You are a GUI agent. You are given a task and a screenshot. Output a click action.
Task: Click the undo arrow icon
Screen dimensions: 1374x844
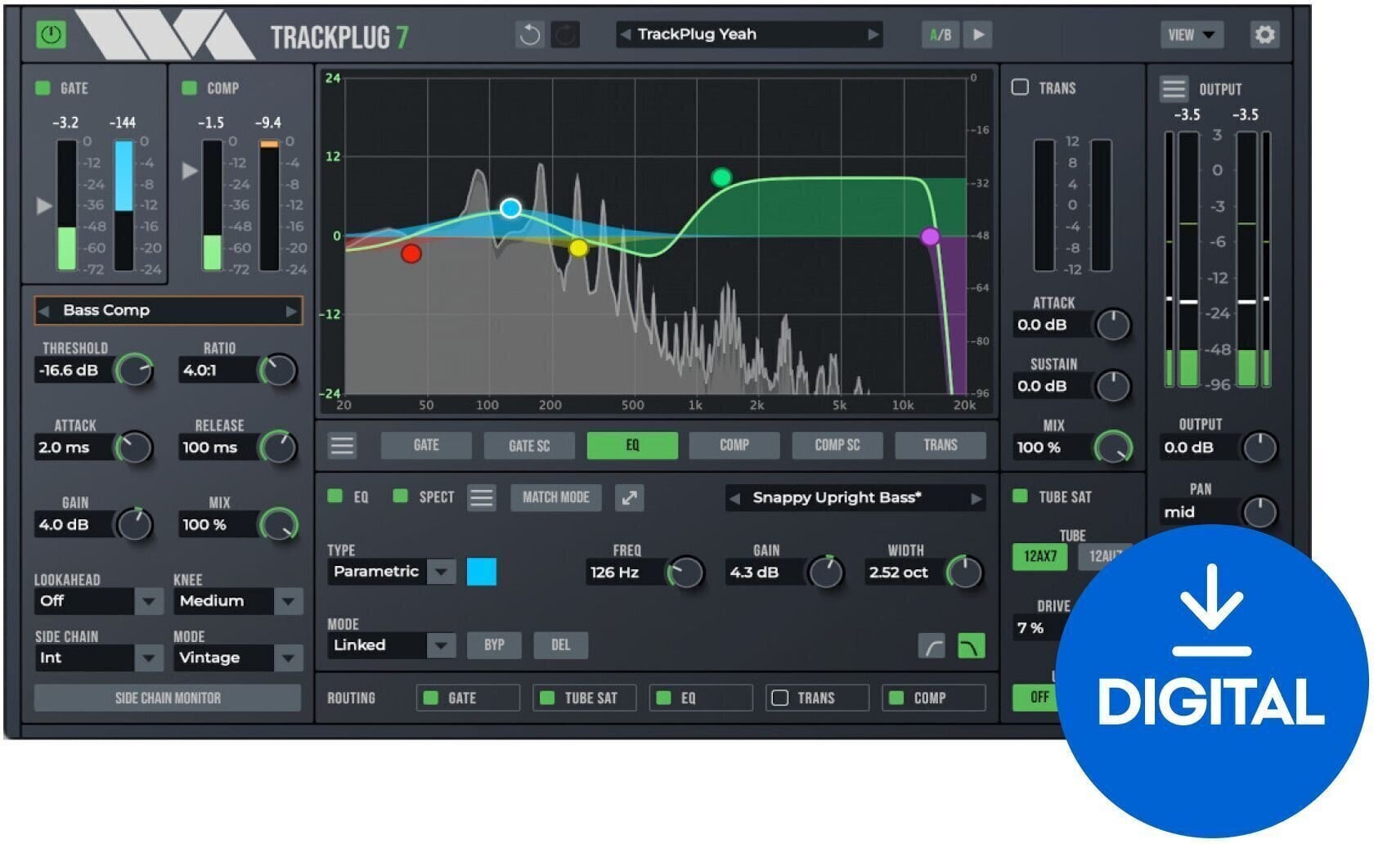click(529, 34)
